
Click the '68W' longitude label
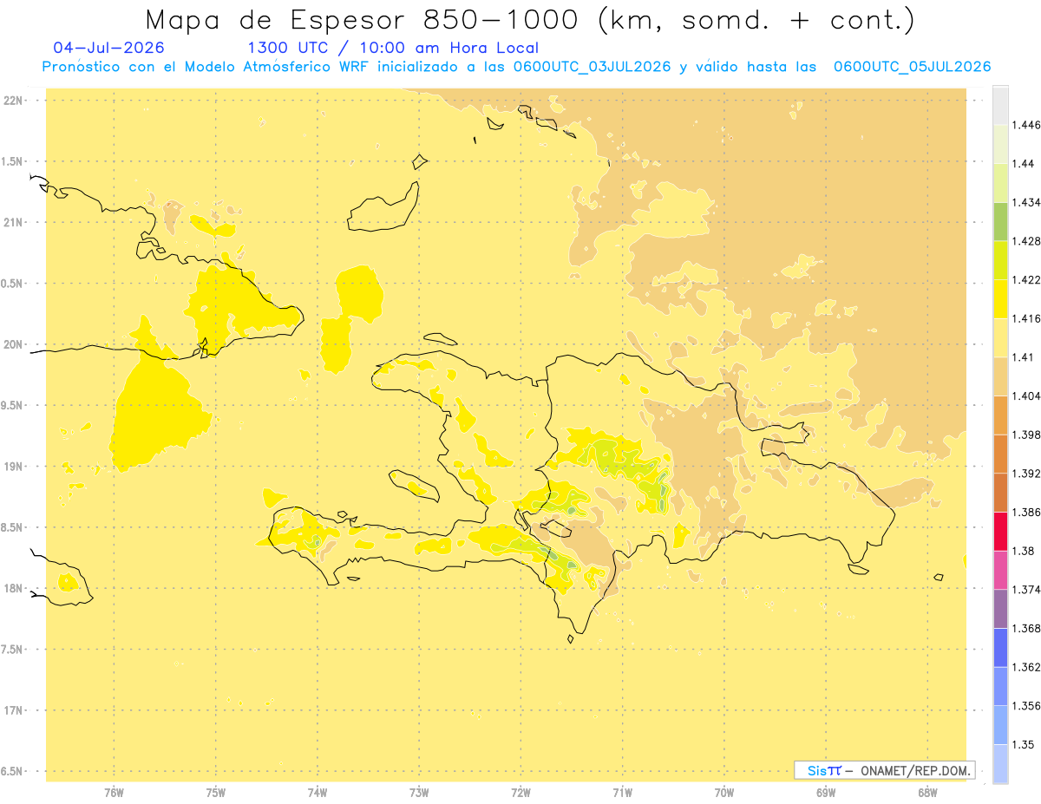coord(927,791)
